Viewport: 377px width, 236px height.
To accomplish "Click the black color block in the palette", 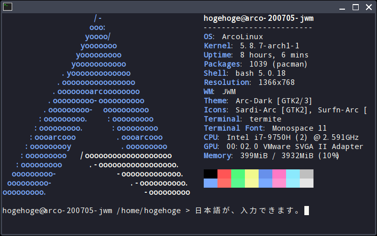I will [x=210, y=174].
